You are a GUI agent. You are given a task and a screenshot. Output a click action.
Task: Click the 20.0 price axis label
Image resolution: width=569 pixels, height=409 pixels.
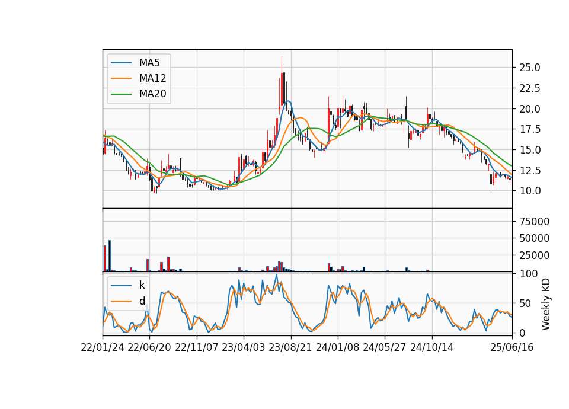[x=530, y=109]
